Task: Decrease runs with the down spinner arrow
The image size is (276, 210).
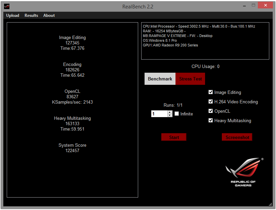Action: [169, 115]
